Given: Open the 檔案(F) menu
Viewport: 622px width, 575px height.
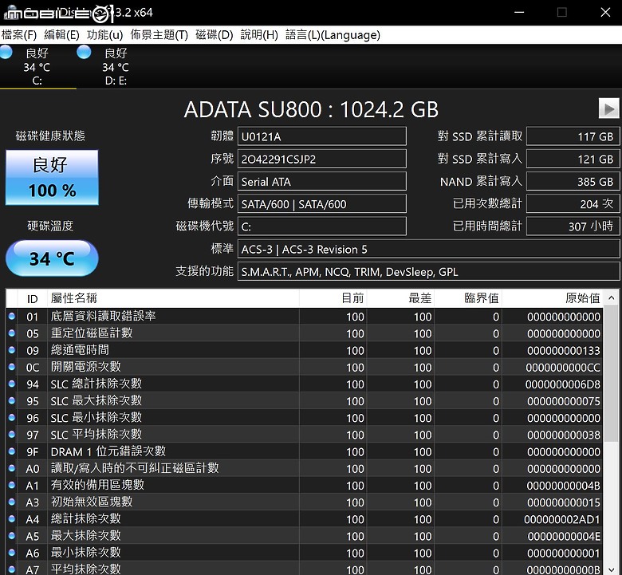Looking at the screenshot, I should tap(19, 35).
